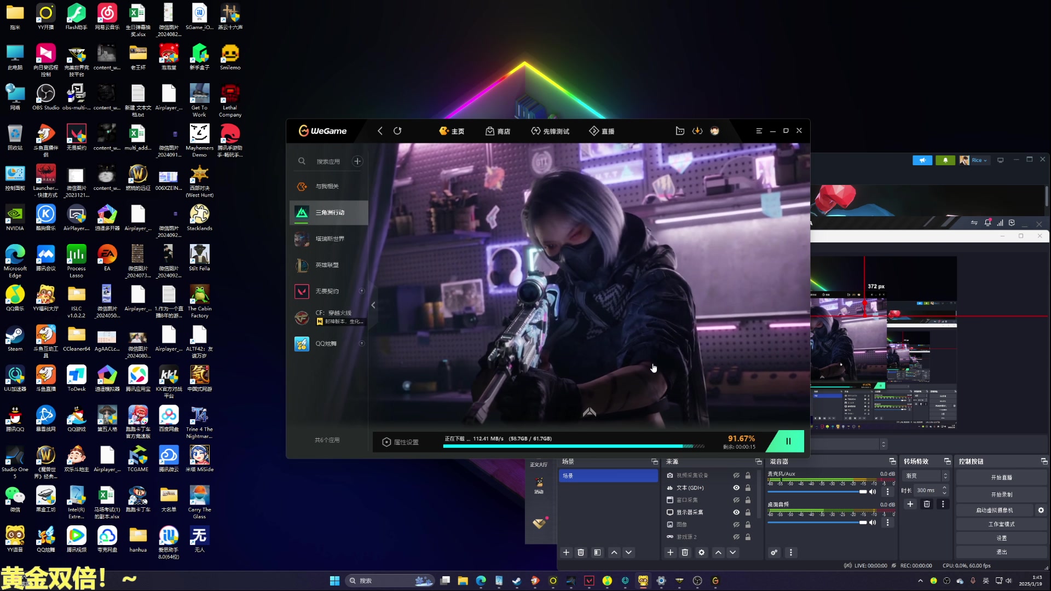Add a new scene in OBS
The width and height of the screenshot is (1051, 591).
point(566,553)
